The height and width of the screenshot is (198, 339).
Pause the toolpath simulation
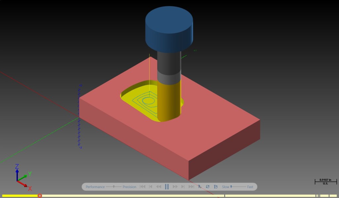(x=167, y=187)
